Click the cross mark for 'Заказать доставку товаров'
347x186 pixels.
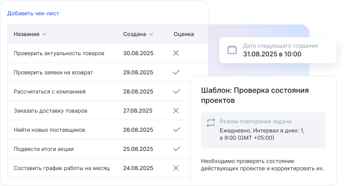pos(176,111)
